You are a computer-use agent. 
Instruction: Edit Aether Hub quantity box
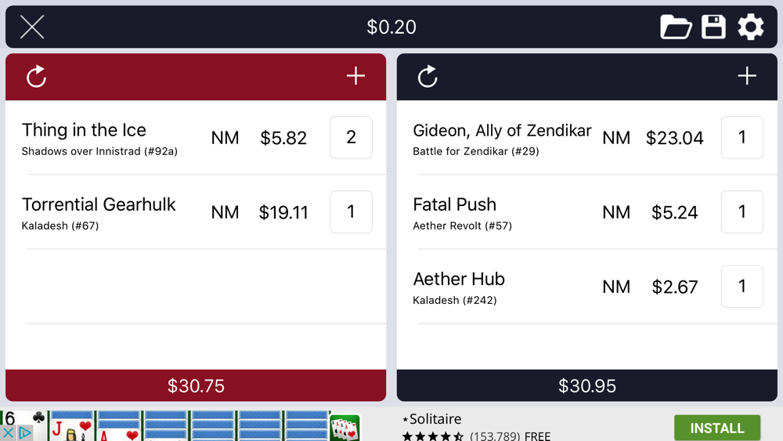[742, 286]
